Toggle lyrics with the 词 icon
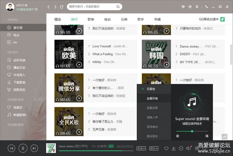 197,148
